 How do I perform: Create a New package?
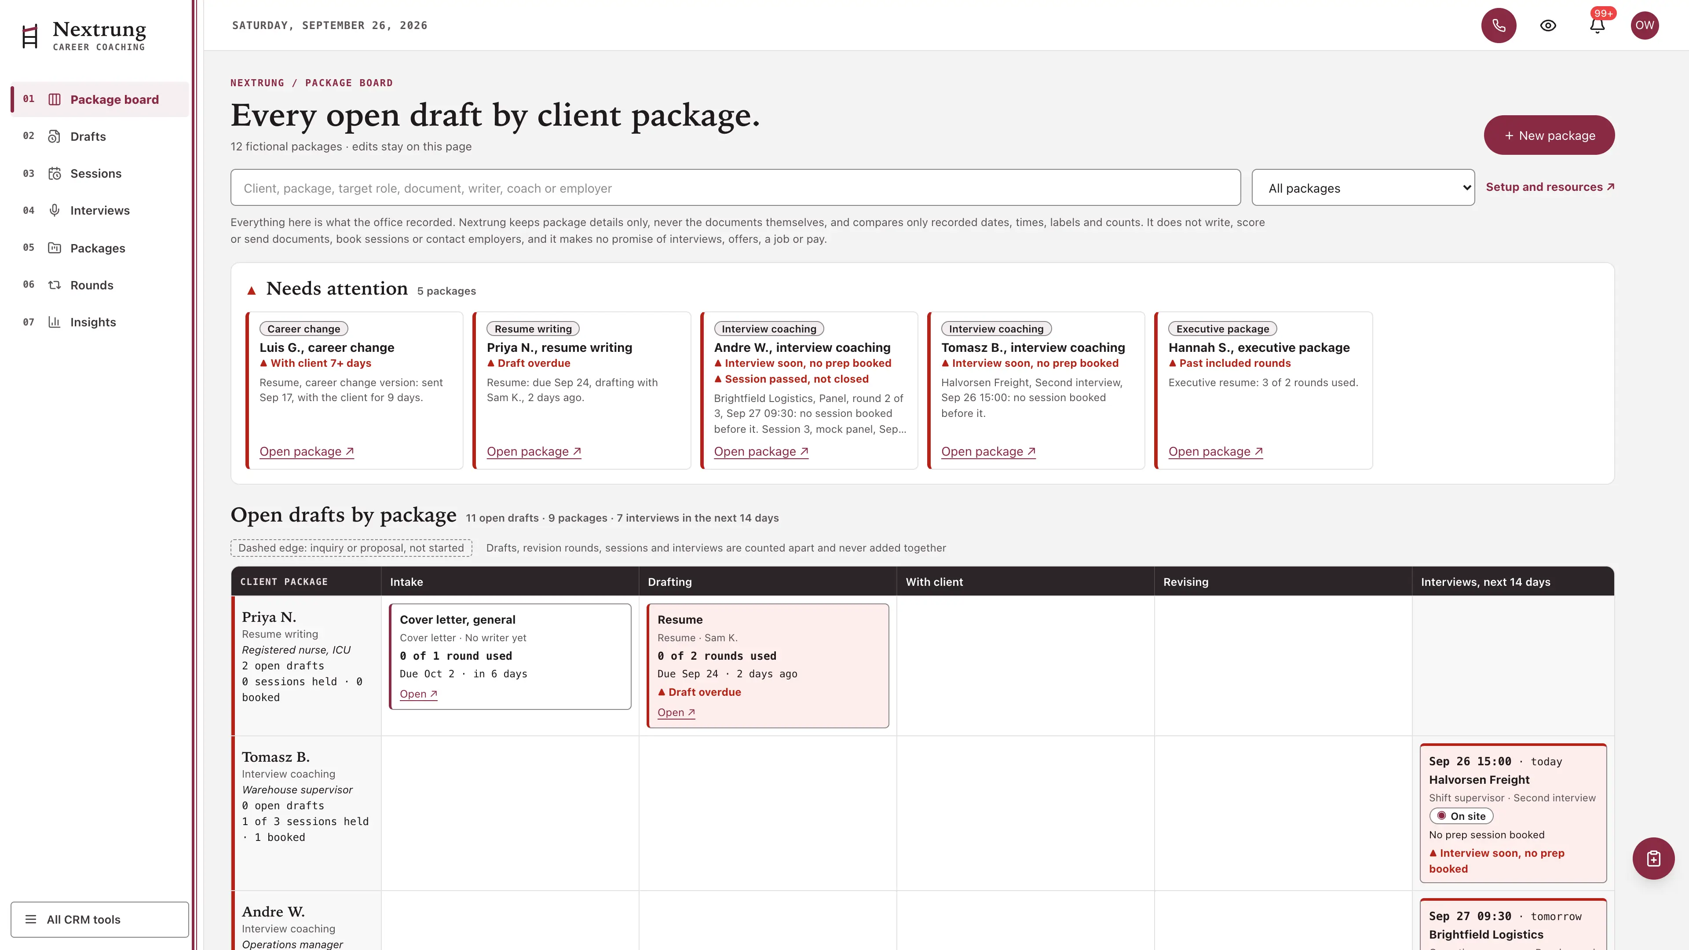(1549, 135)
